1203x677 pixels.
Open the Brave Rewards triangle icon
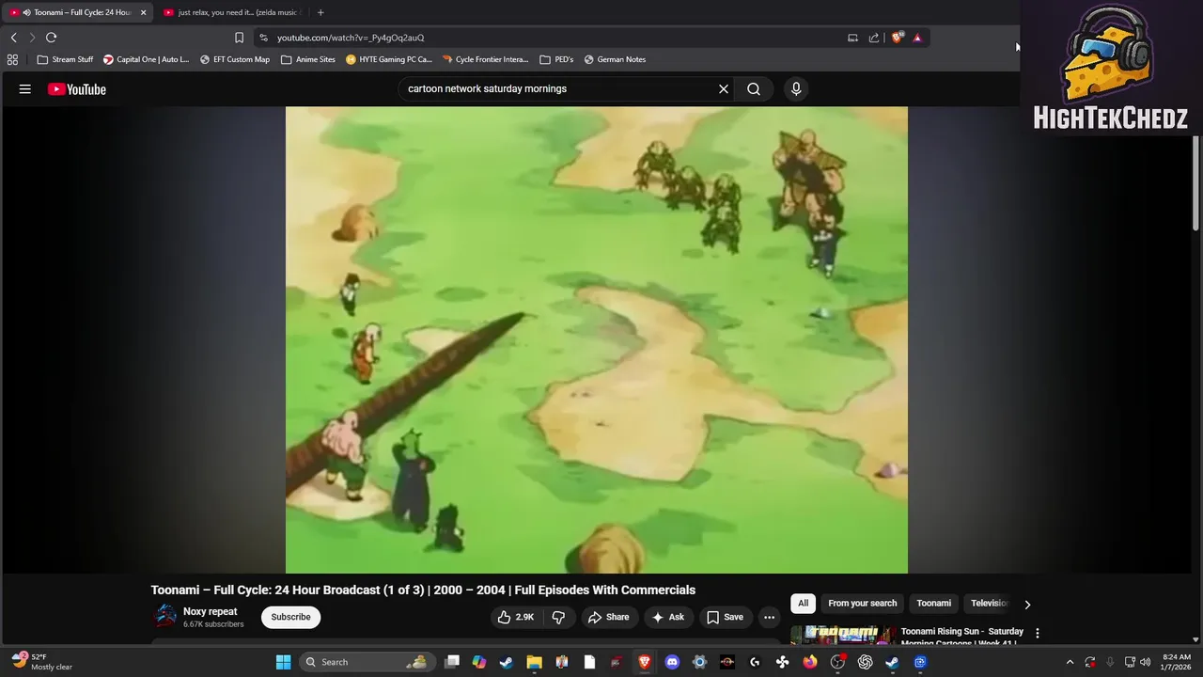tap(917, 38)
